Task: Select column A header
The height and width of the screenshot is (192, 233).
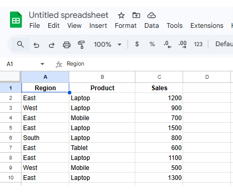Action: (x=45, y=77)
